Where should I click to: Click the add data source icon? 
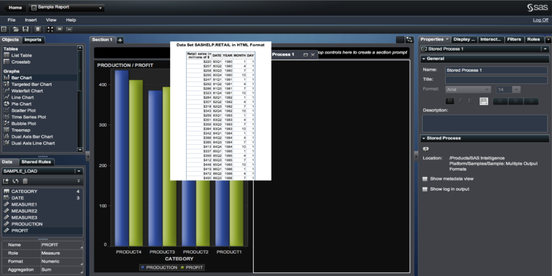tap(6, 181)
